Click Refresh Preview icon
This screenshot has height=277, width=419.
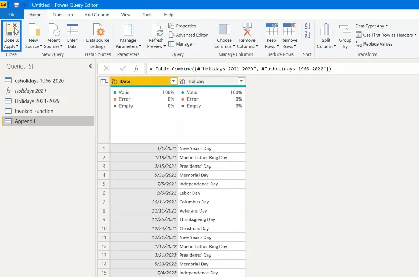pyautogui.click(x=156, y=29)
